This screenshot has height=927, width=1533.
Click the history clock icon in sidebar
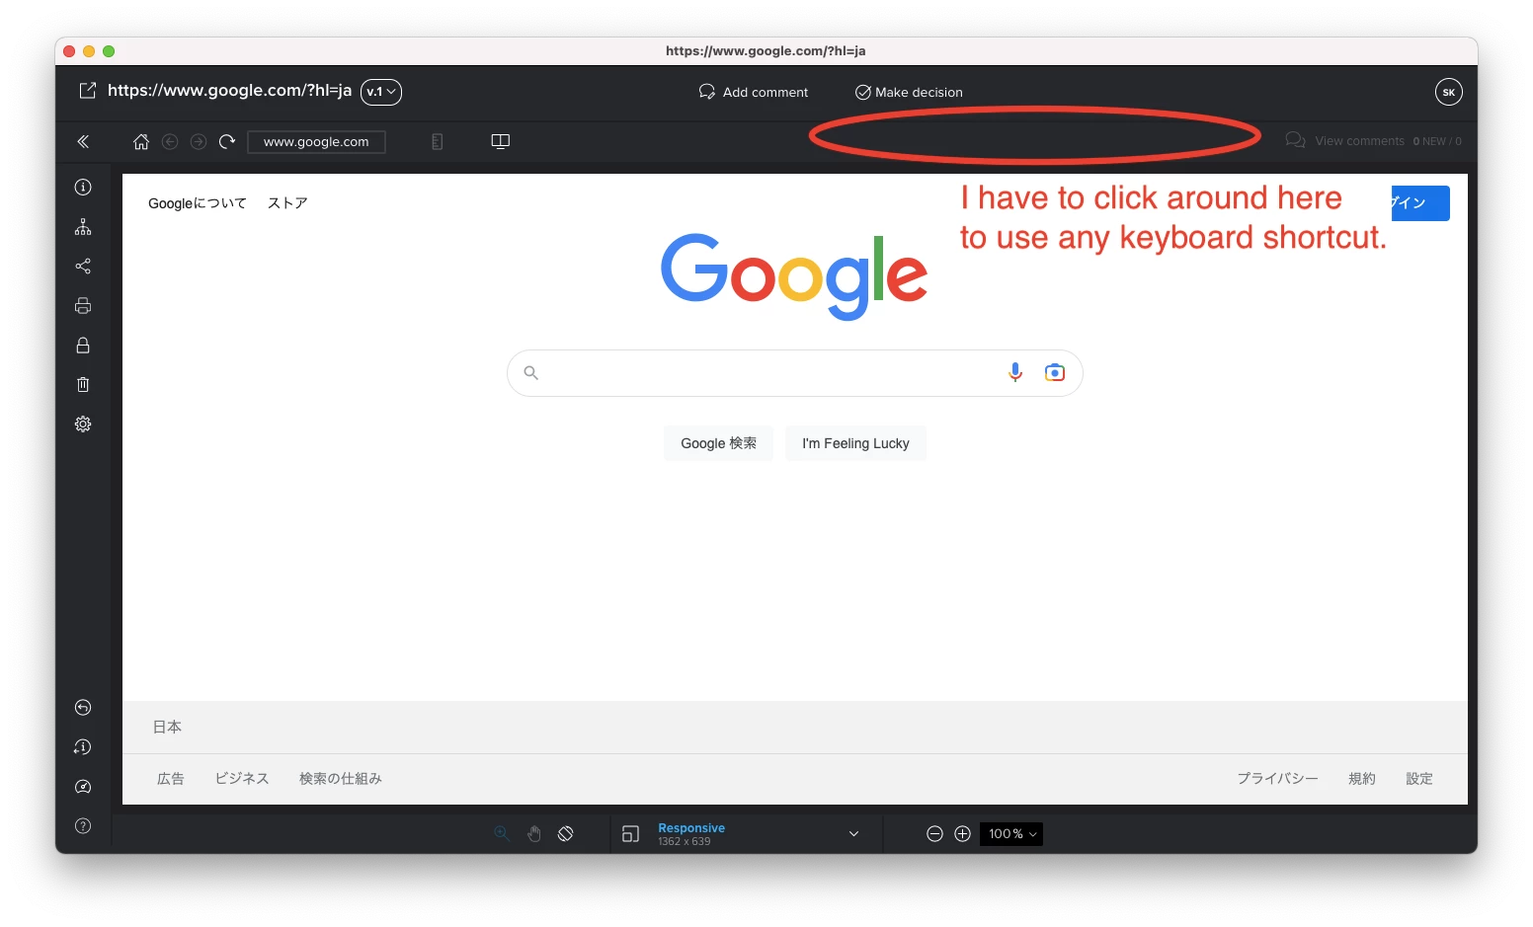pos(83,747)
